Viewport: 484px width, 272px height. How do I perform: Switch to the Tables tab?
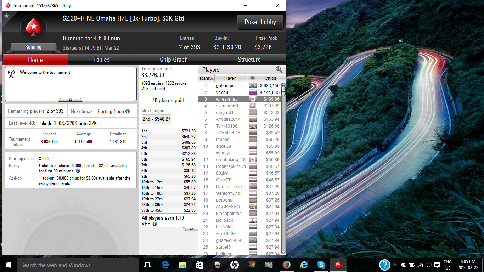(101, 59)
